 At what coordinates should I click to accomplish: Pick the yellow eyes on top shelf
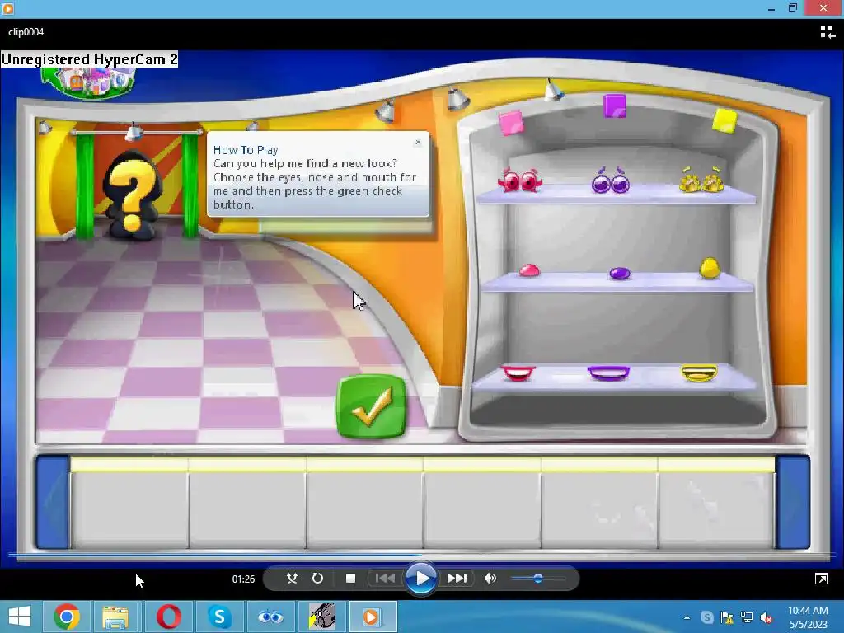[701, 180]
